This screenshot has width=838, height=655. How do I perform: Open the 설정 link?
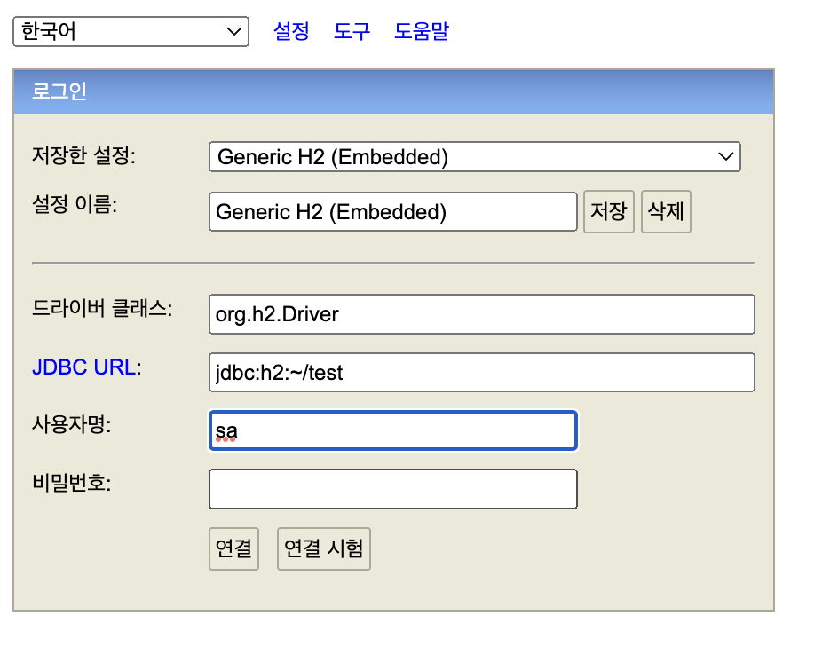[291, 31]
